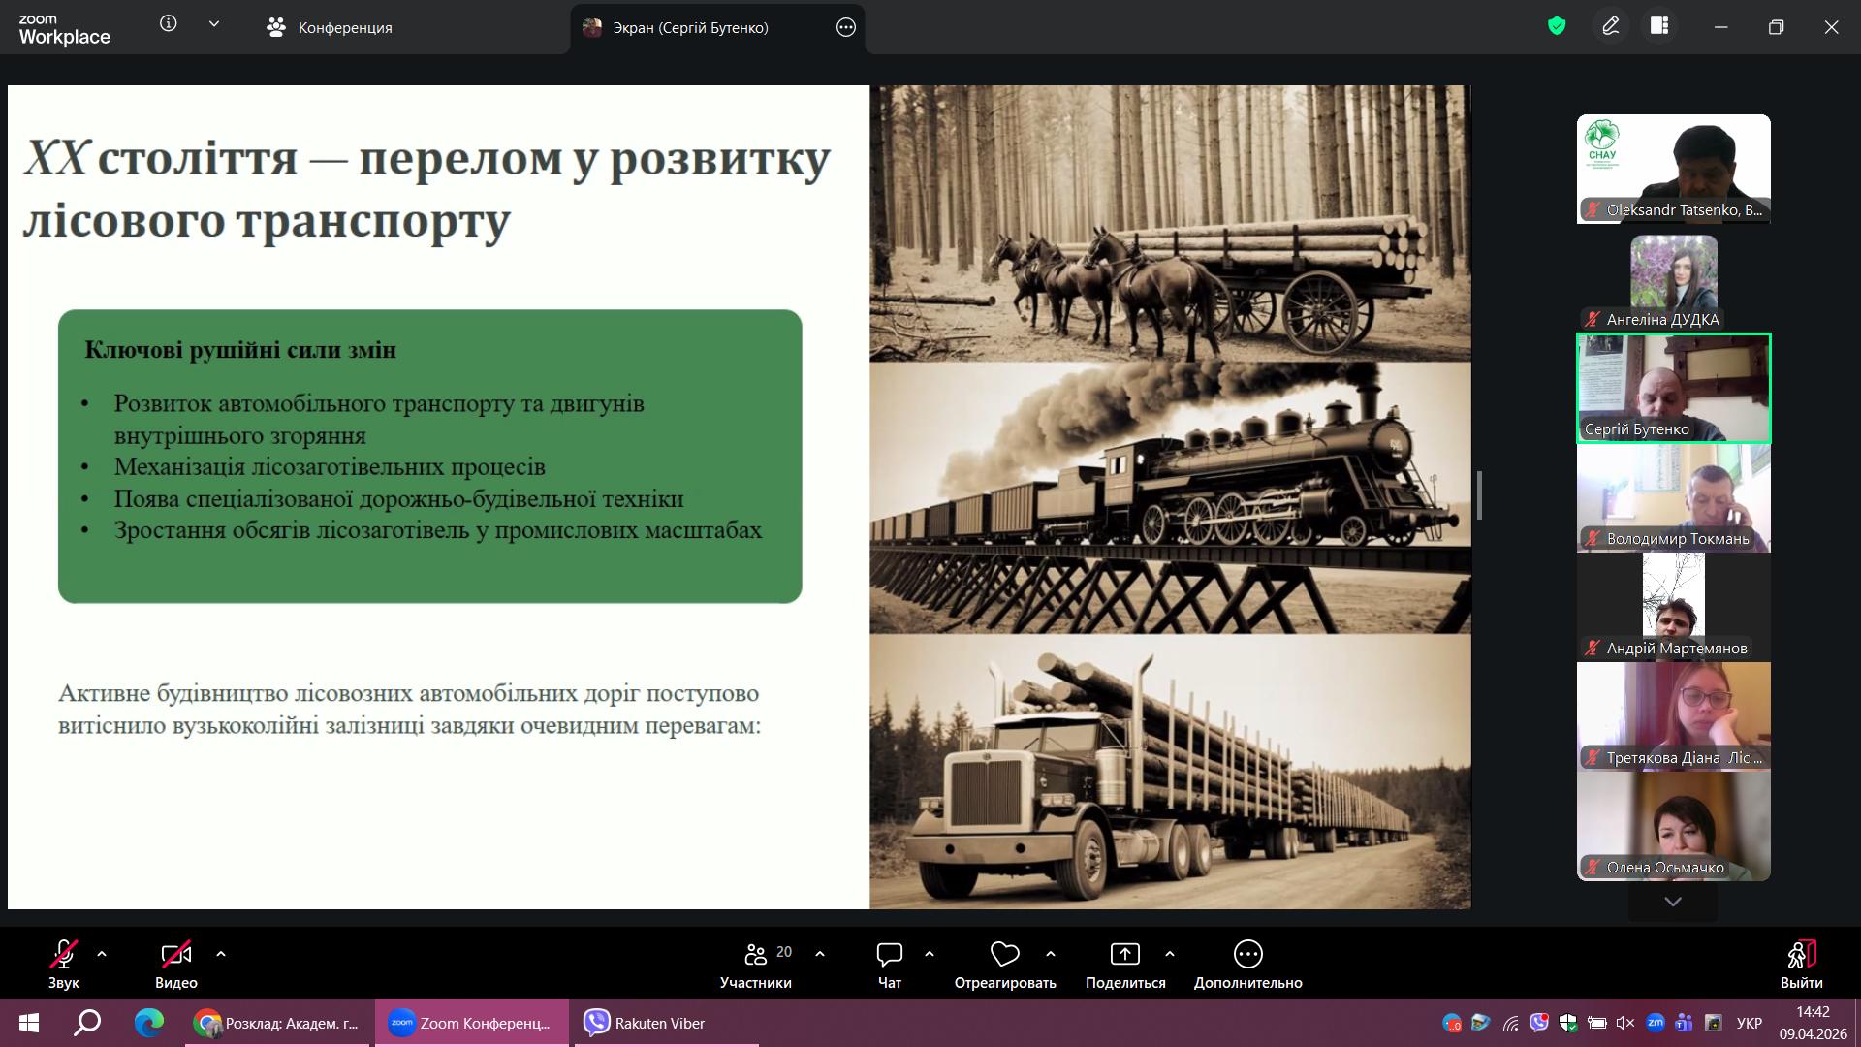Open the options menu on Экран tab
Viewport: 1861px width, 1047px height.
click(x=846, y=27)
